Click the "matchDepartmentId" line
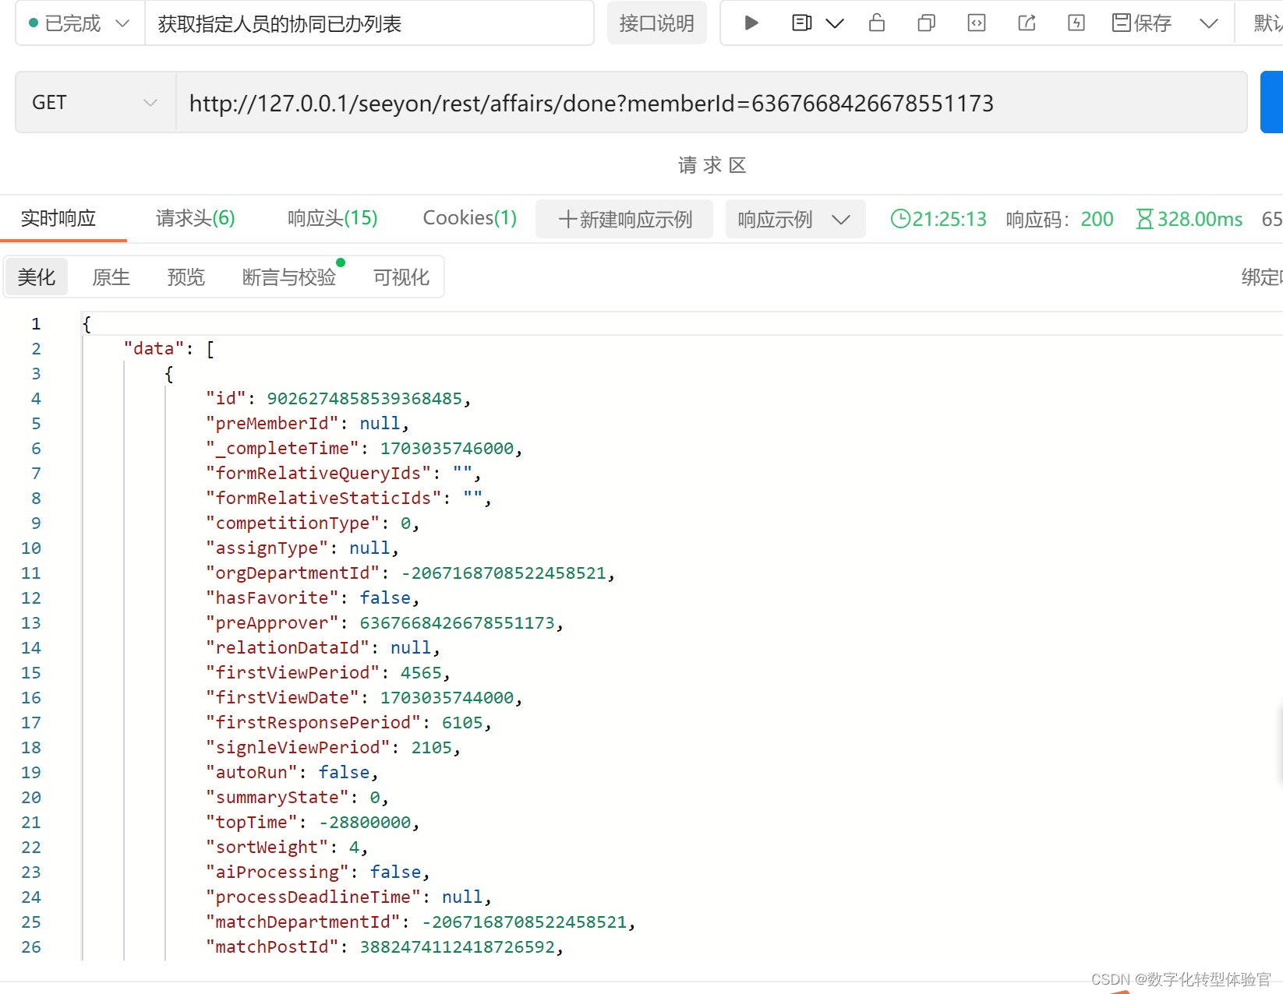This screenshot has height=994, width=1283. pos(421,922)
